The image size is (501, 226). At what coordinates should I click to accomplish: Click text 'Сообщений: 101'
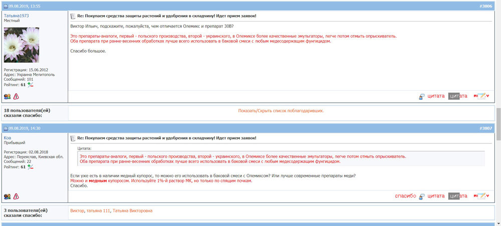tap(19, 79)
